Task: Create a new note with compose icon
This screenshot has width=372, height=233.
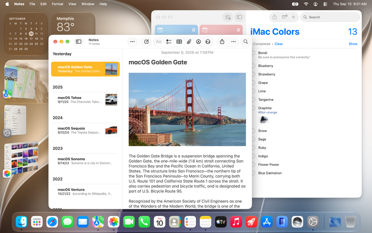Action: (147, 42)
